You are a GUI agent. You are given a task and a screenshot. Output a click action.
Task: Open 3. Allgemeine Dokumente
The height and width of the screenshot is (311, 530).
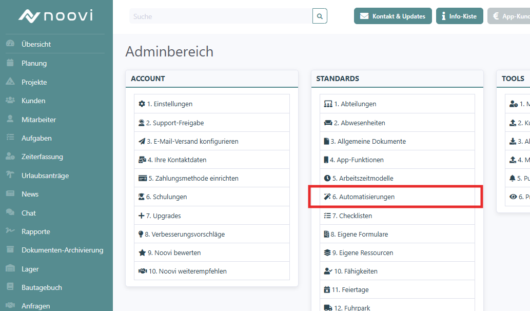(x=397, y=141)
